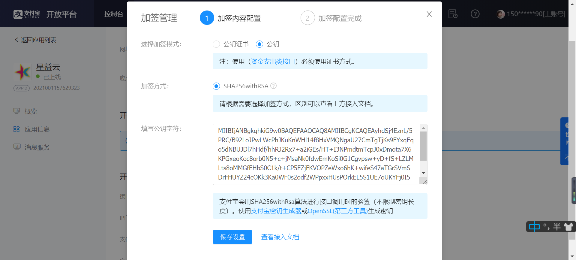This screenshot has height=260, width=576.
Task: Click the 应用信息 grid icon
Action: (16, 129)
